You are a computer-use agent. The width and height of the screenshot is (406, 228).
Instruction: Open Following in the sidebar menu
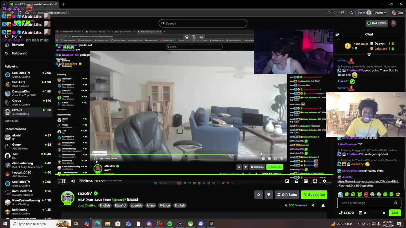(19, 53)
